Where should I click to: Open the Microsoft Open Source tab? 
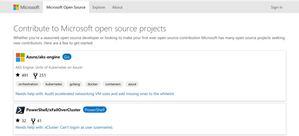[x=66, y=7]
